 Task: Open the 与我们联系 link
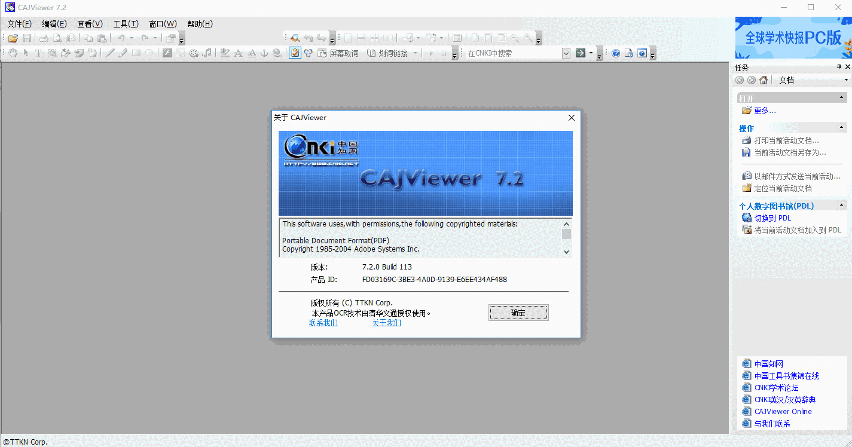coord(772,424)
